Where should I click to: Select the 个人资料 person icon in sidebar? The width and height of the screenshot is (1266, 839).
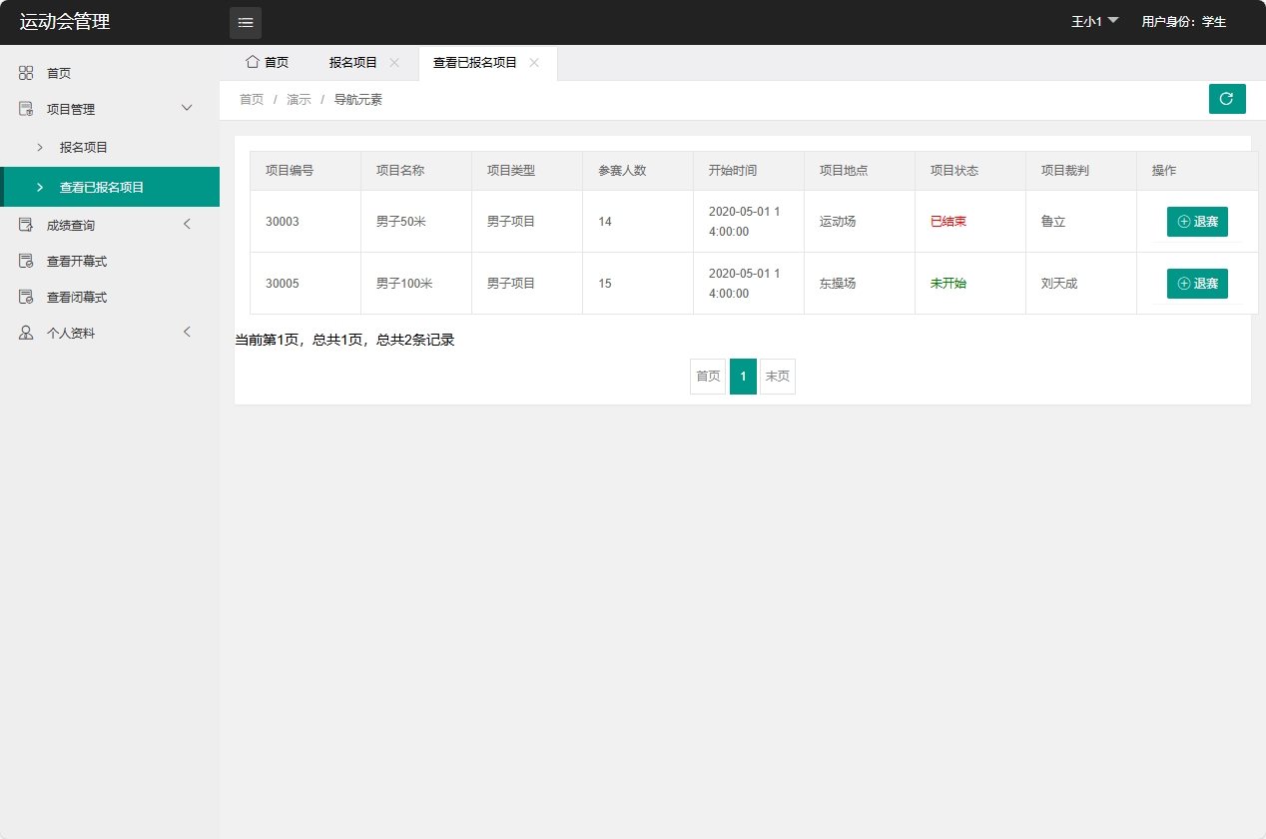click(25, 333)
